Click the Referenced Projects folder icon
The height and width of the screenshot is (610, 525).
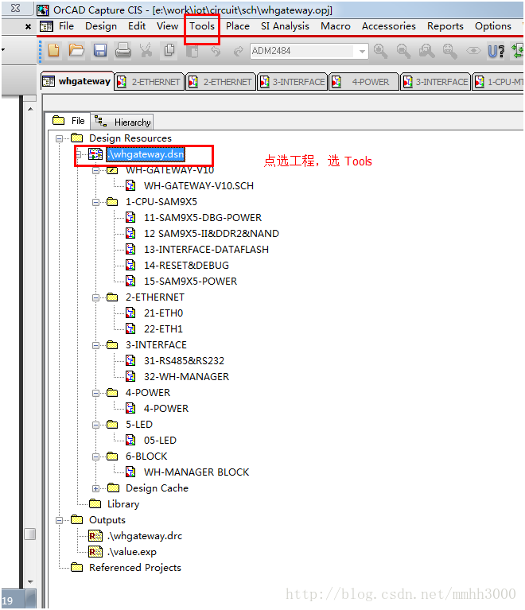(x=76, y=567)
